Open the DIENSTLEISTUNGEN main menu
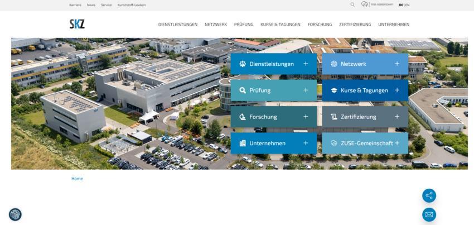474x225 pixels. pyautogui.click(x=178, y=25)
